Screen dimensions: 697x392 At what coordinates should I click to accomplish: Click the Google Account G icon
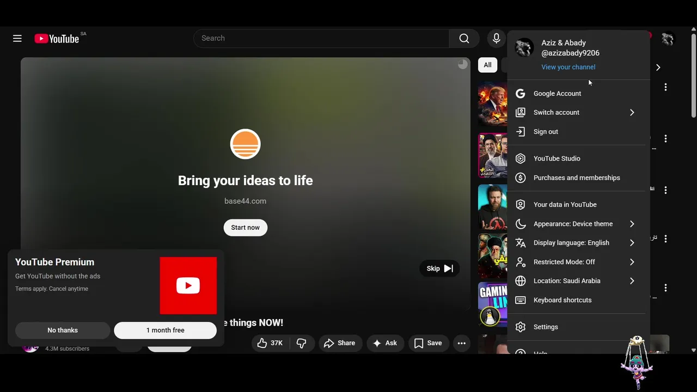pyautogui.click(x=521, y=94)
